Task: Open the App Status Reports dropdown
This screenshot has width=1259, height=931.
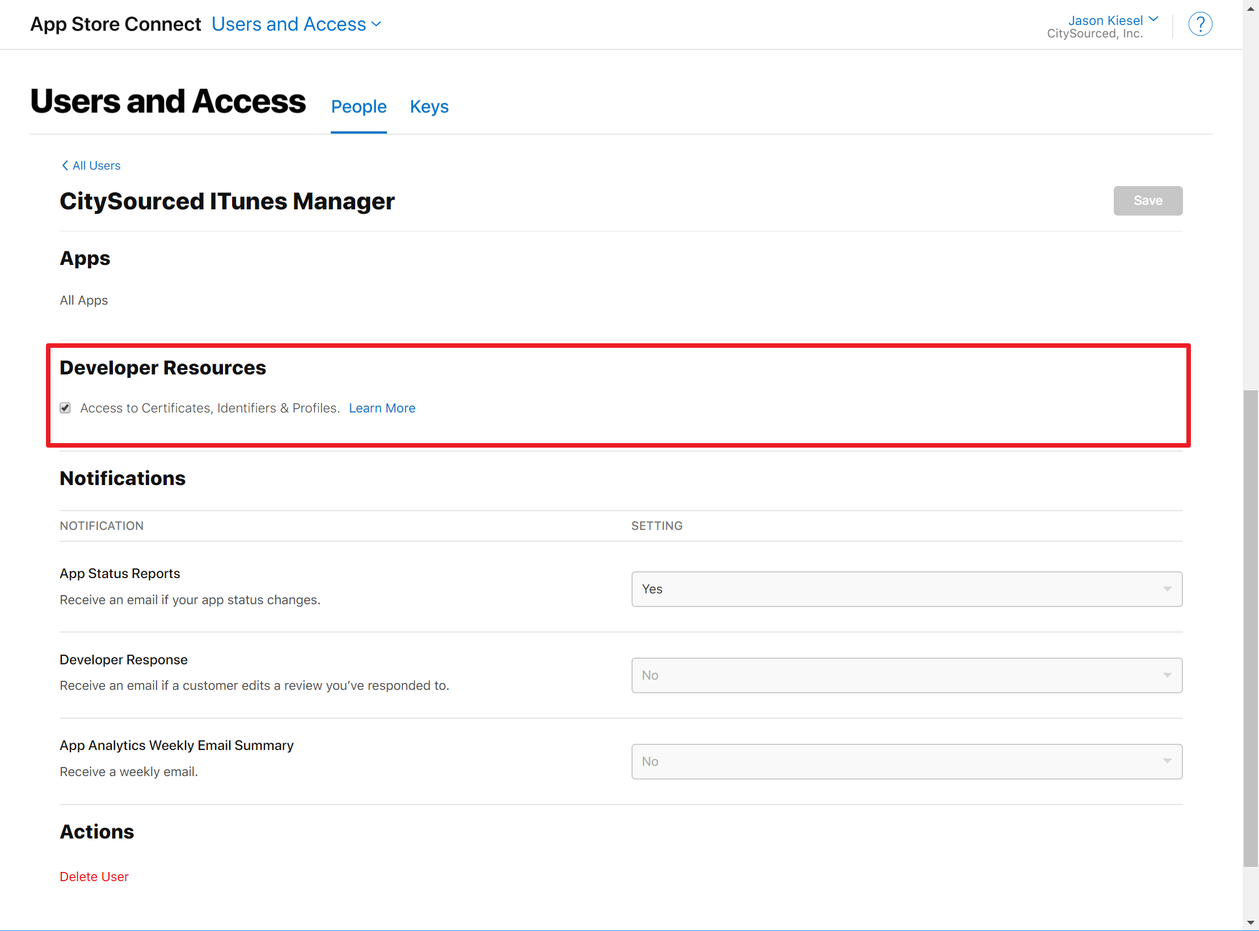Action: pos(907,589)
